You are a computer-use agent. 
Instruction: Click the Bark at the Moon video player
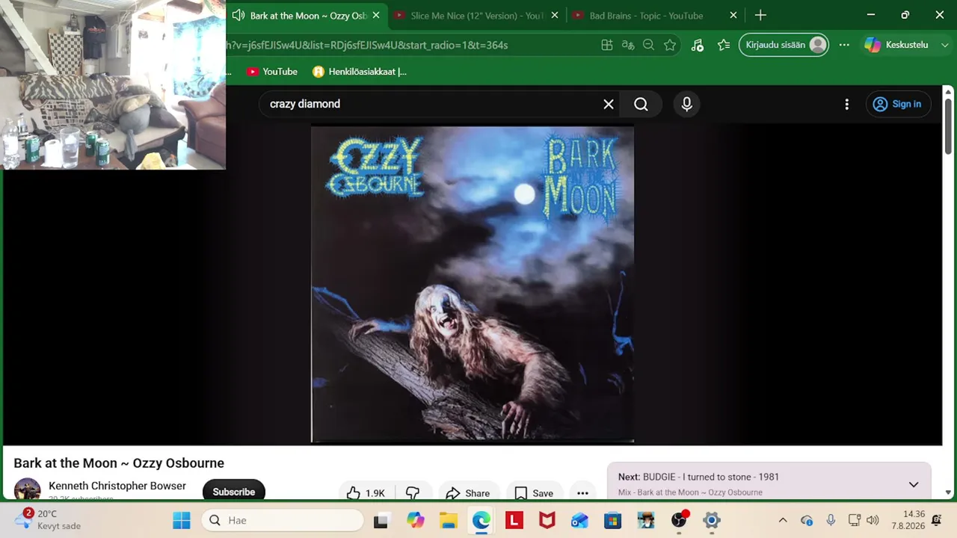473,284
